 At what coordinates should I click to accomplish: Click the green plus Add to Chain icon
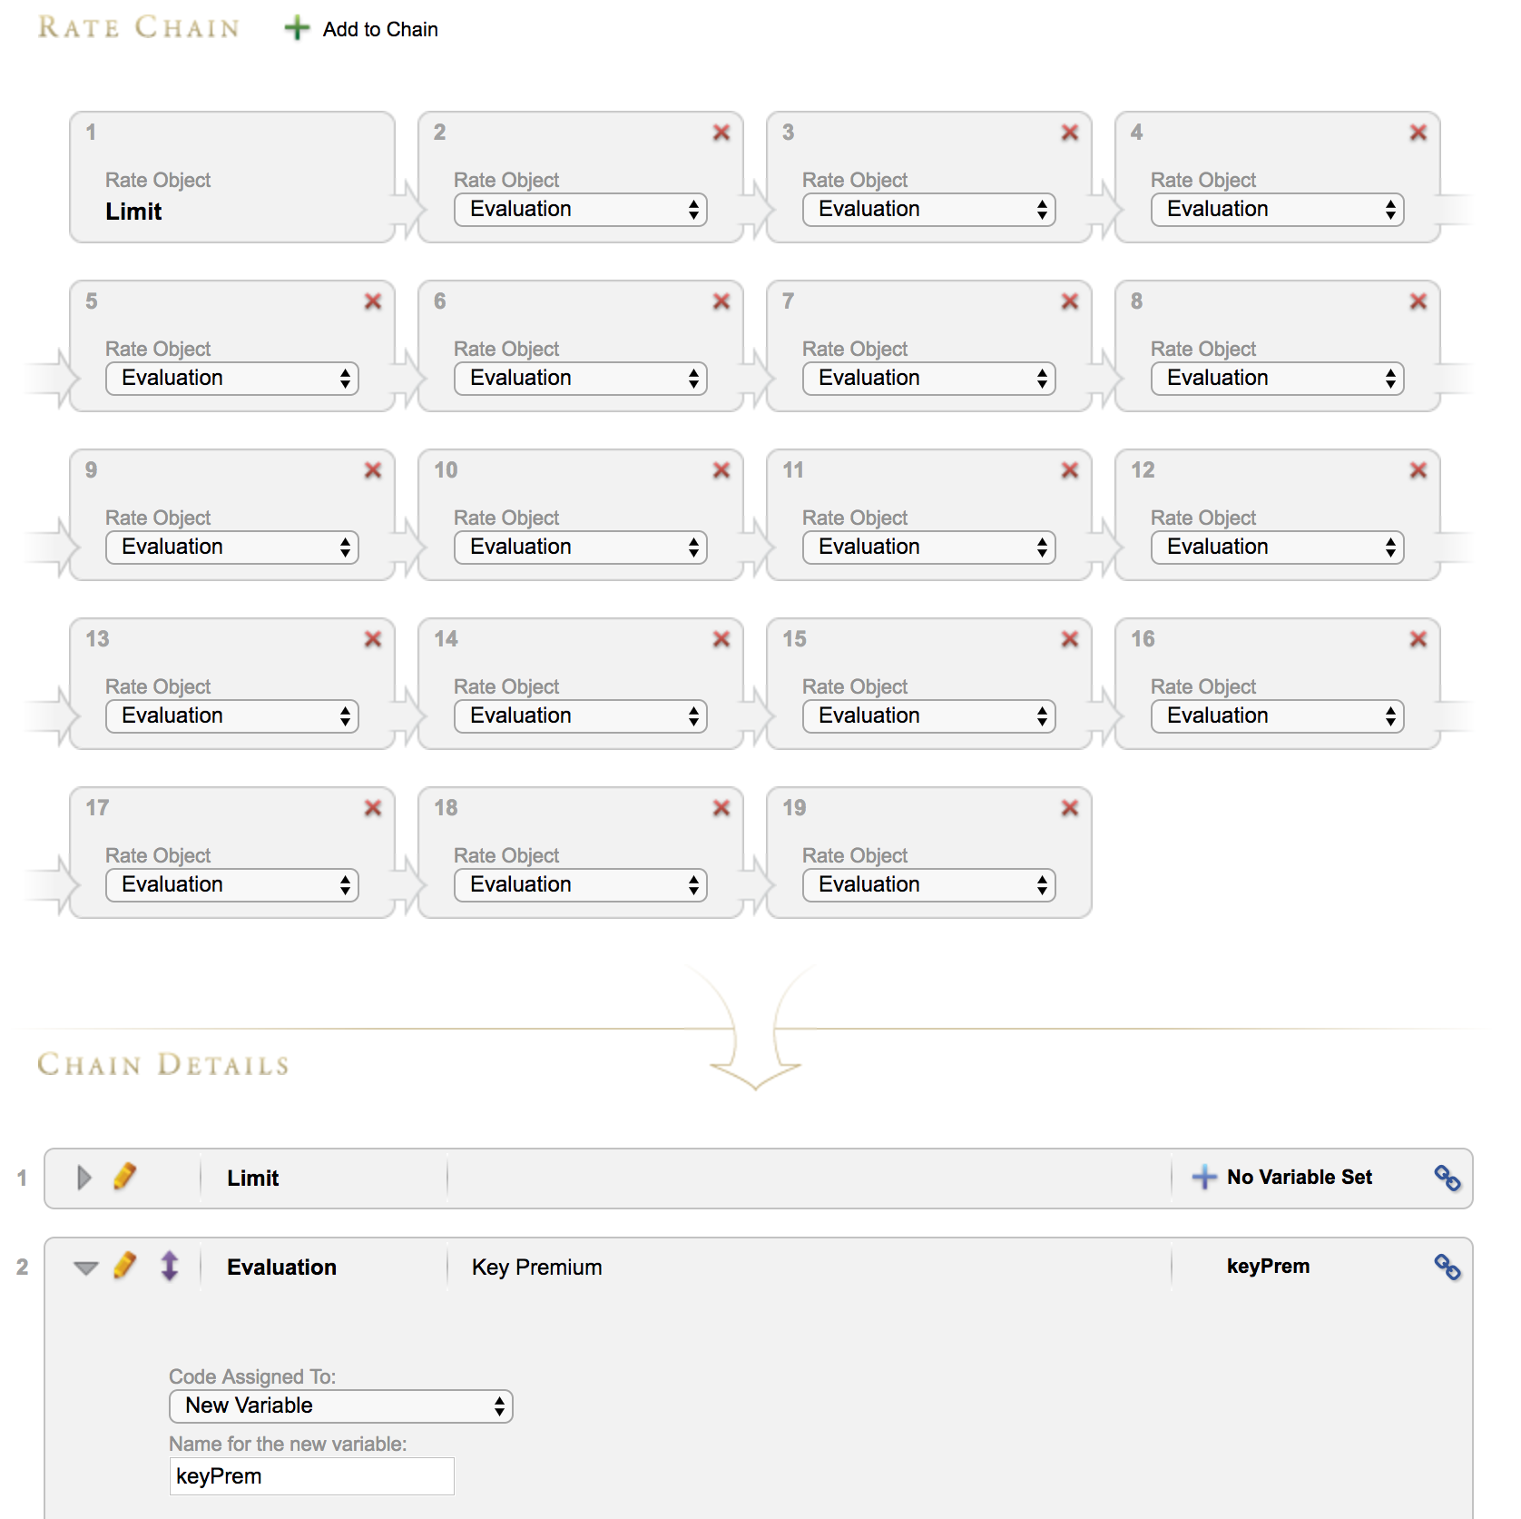click(x=297, y=28)
